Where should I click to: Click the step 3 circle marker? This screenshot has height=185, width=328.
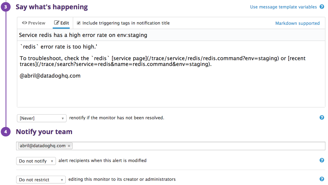[6, 7]
